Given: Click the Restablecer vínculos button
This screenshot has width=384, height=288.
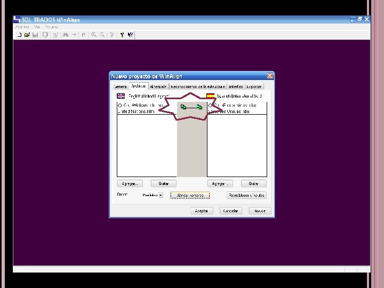Looking at the screenshot, I should pos(246,195).
